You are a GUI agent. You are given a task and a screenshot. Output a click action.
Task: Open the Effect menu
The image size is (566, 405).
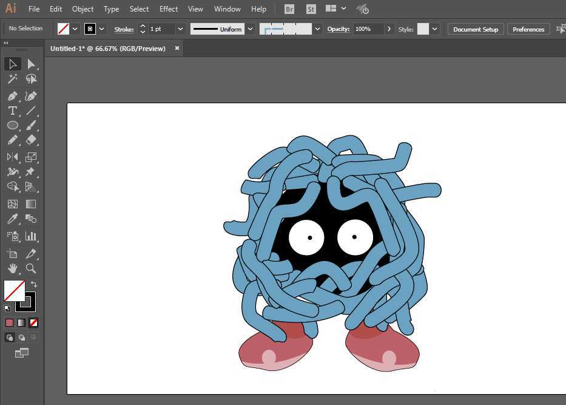[x=169, y=9]
